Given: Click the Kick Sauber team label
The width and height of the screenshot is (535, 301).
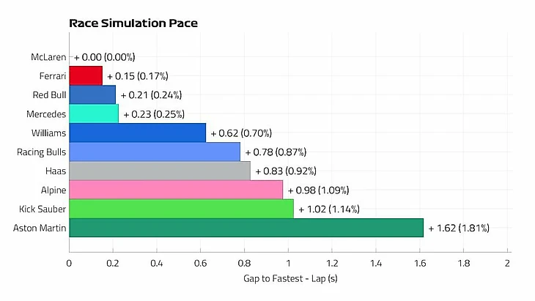Looking at the screenshot, I should (43, 209).
